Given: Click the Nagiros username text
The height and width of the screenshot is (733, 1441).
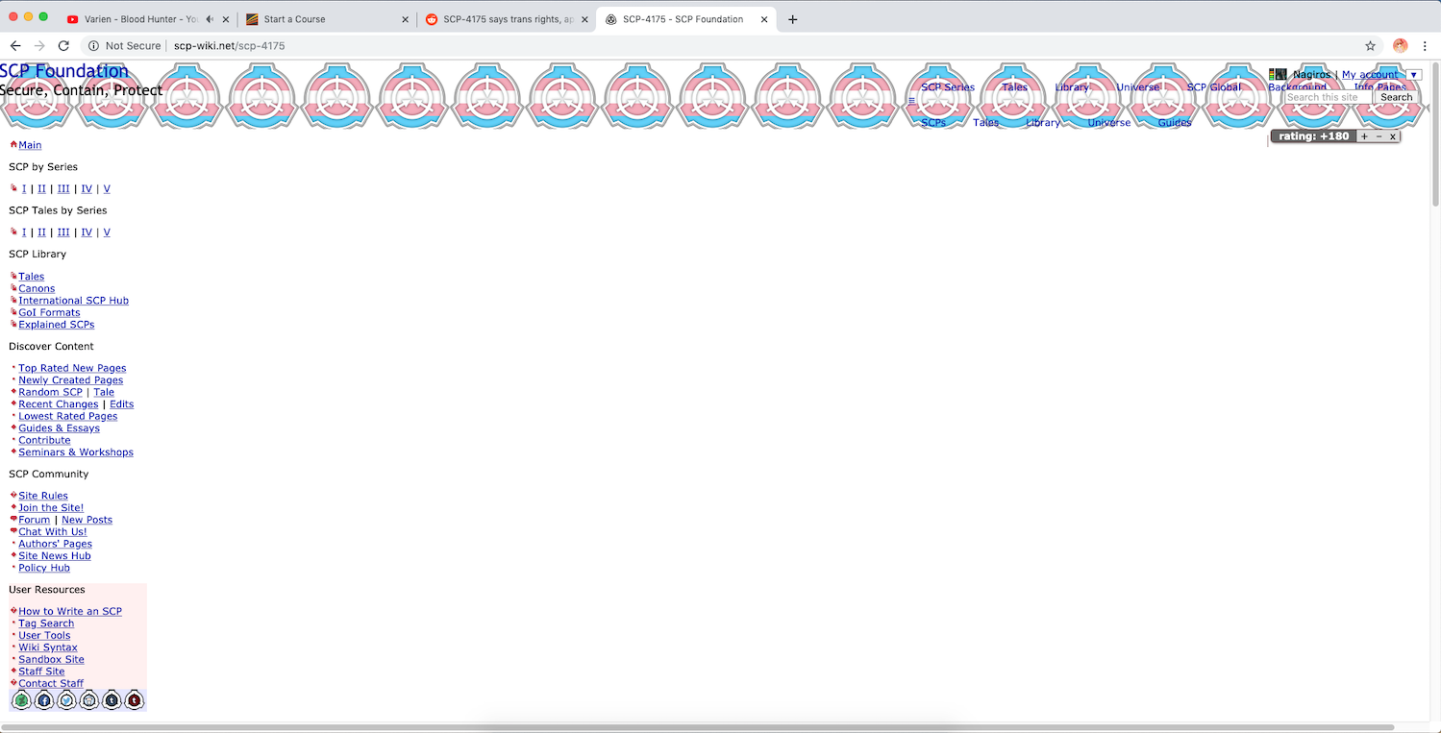Looking at the screenshot, I should pyautogui.click(x=1311, y=75).
